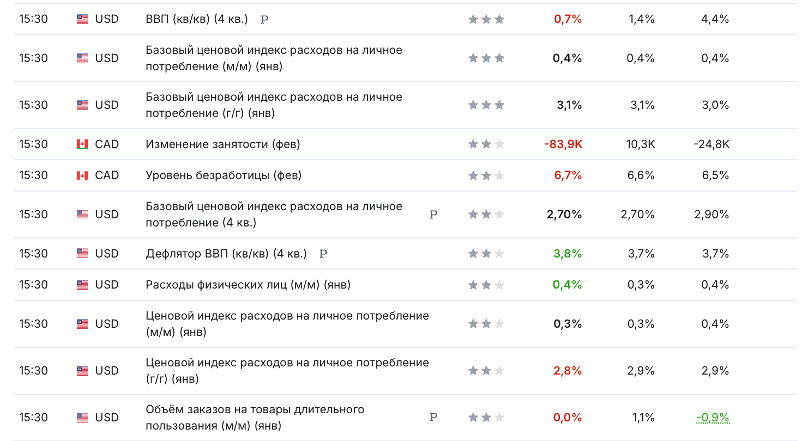Viewport: 808px width, 441px height.
Task: Click importance stars in Расходы физических лиц row
Action: [486, 285]
